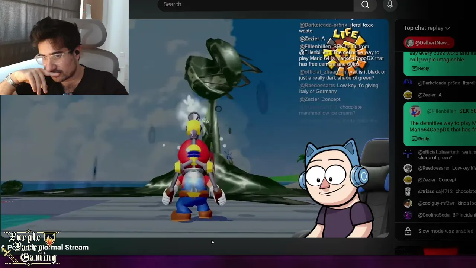Click the avatar beside @Zezier's "Concept" message

point(408,180)
